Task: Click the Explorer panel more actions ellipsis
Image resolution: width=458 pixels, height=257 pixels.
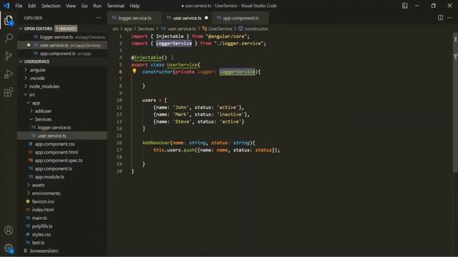Action: tap(99, 18)
